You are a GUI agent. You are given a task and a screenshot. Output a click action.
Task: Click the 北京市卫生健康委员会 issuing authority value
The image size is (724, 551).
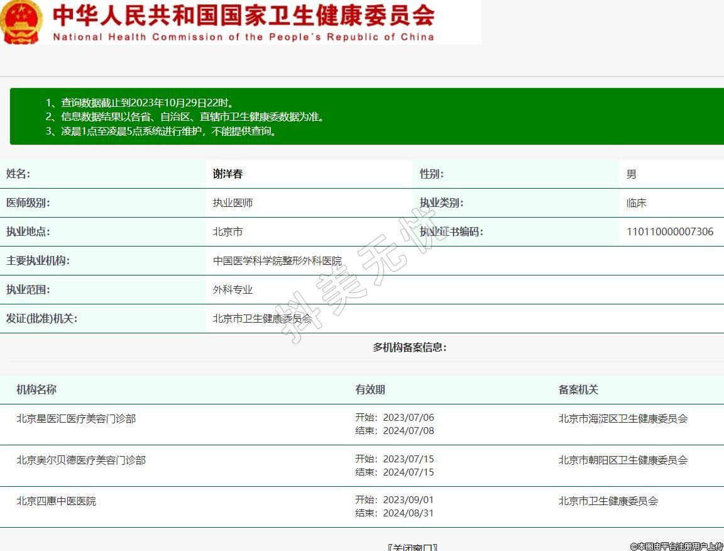click(x=262, y=318)
